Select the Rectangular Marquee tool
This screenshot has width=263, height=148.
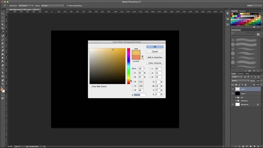click(2, 17)
